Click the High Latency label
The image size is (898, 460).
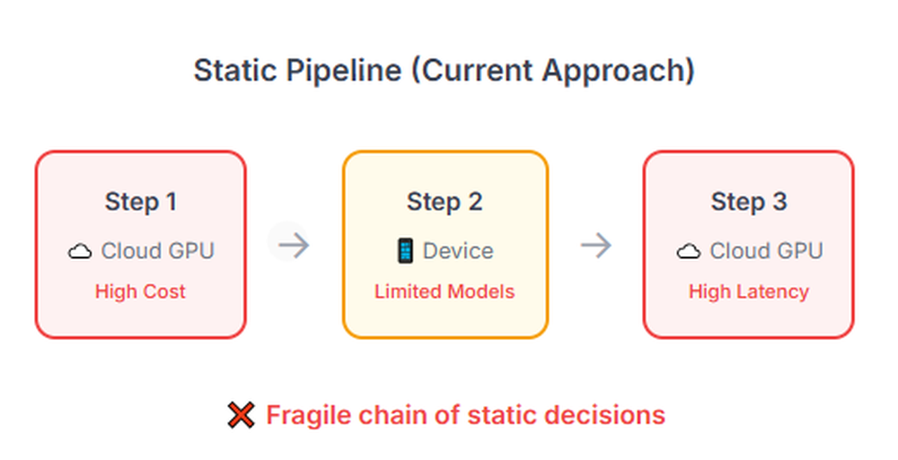[x=749, y=291]
